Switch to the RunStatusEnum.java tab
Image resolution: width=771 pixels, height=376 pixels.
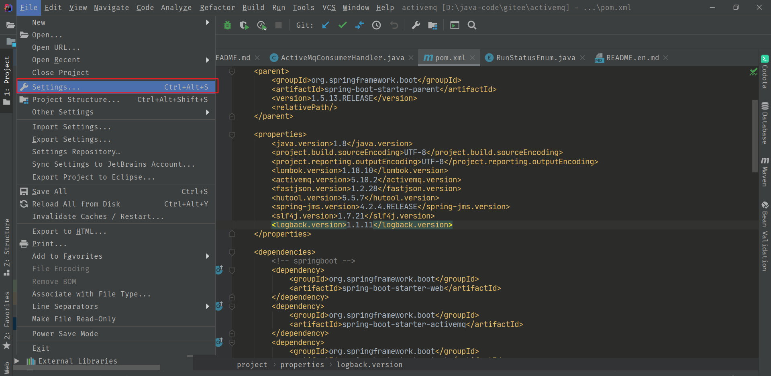(x=535, y=57)
